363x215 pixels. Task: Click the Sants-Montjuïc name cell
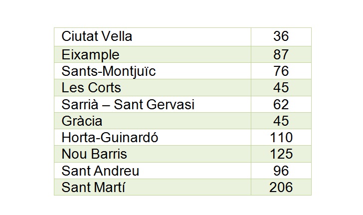[109, 71]
